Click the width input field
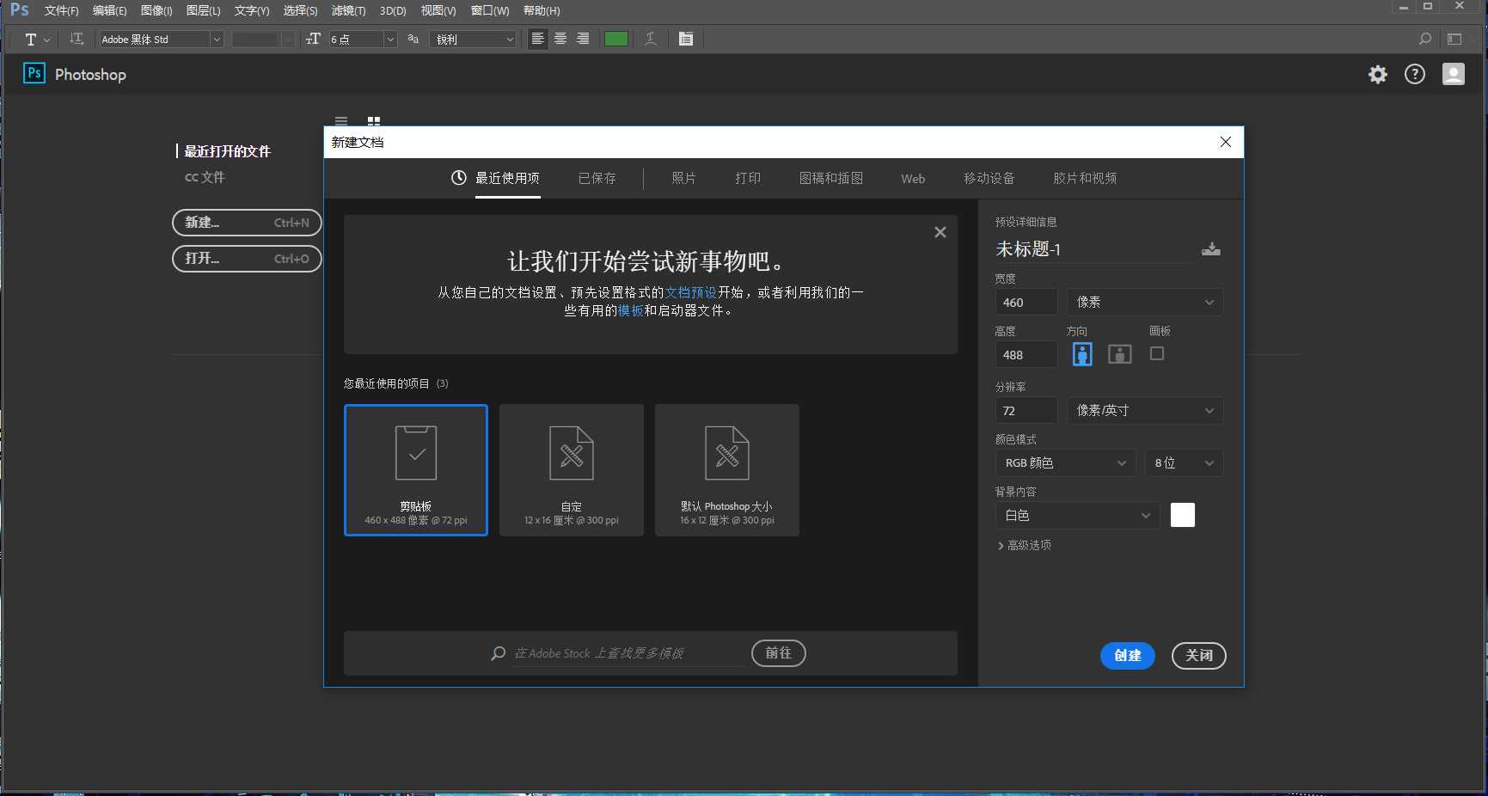The image size is (1488, 796). pyautogui.click(x=1026, y=302)
